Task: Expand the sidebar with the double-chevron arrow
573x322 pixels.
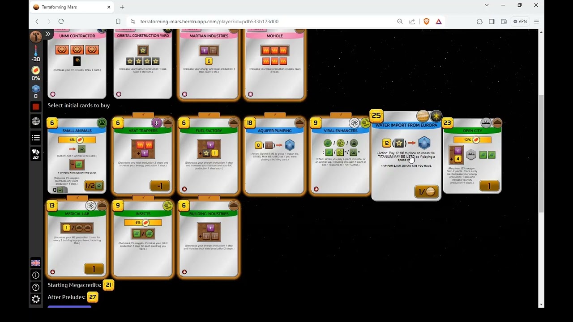Action: [x=48, y=34]
